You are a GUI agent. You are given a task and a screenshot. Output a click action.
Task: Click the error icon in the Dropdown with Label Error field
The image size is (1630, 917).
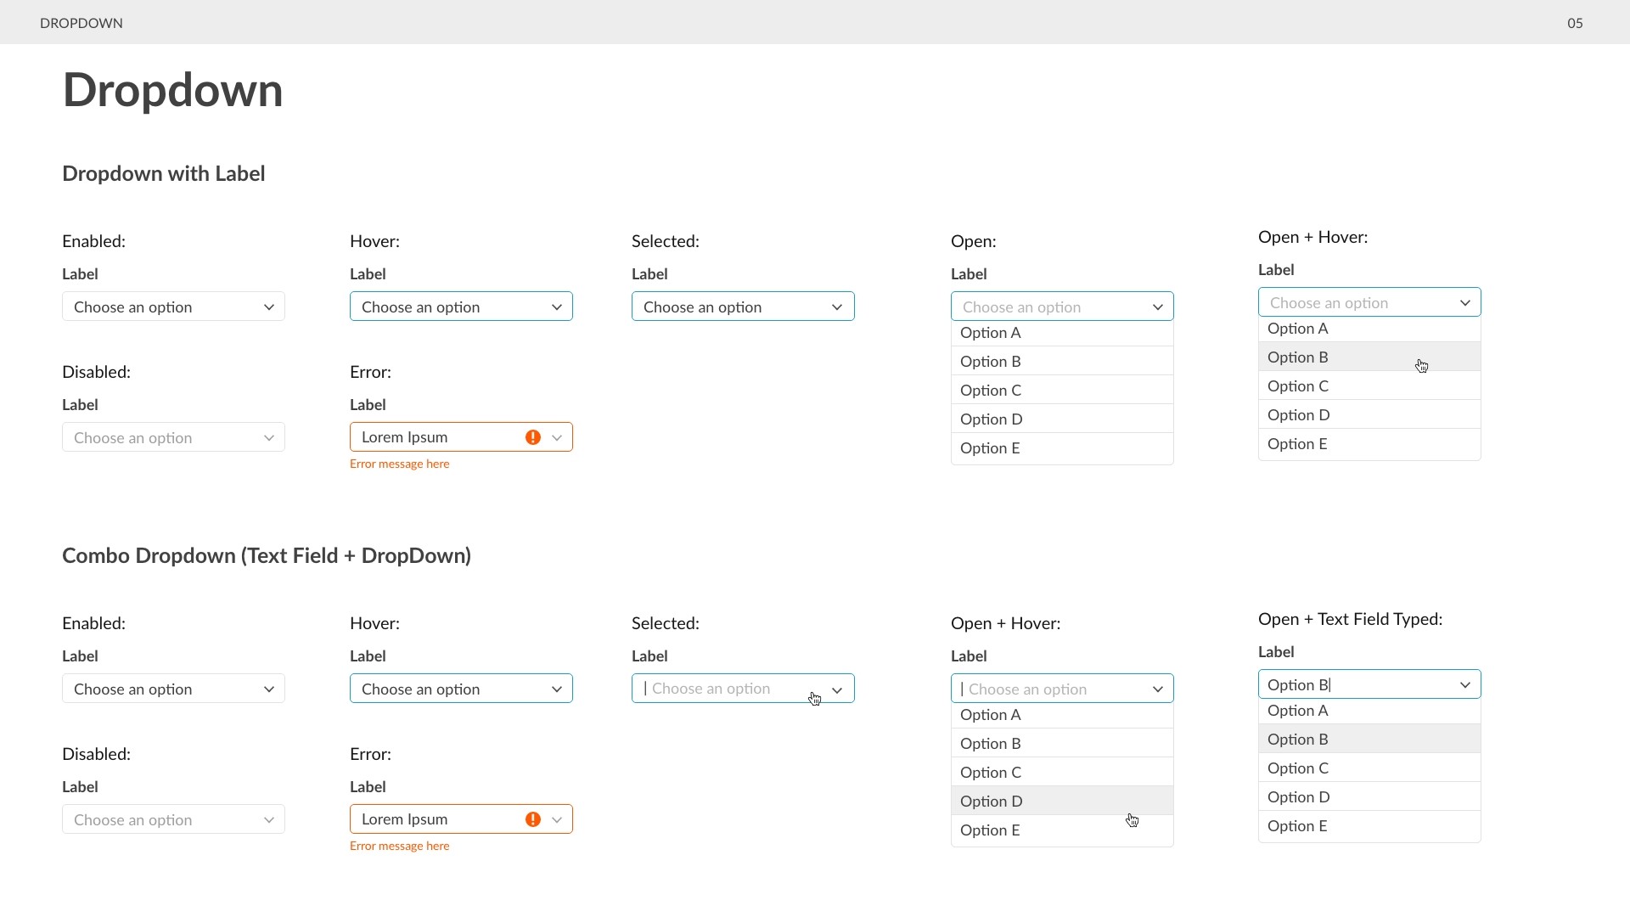533,437
